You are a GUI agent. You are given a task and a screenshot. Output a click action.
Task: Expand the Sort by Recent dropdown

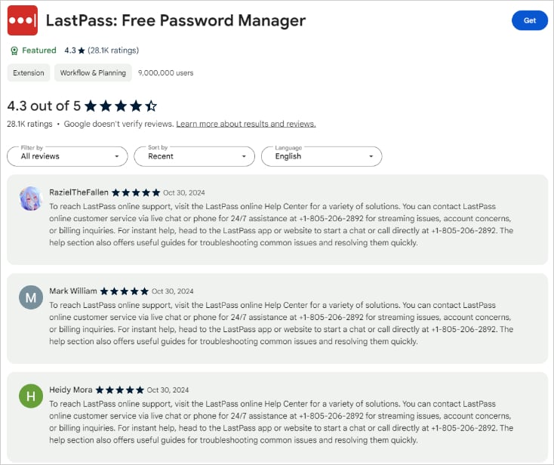coord(194,156)
